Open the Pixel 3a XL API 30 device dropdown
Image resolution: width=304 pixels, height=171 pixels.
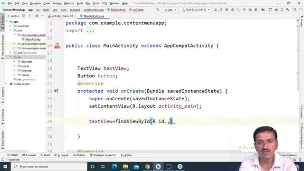[195, 9]
